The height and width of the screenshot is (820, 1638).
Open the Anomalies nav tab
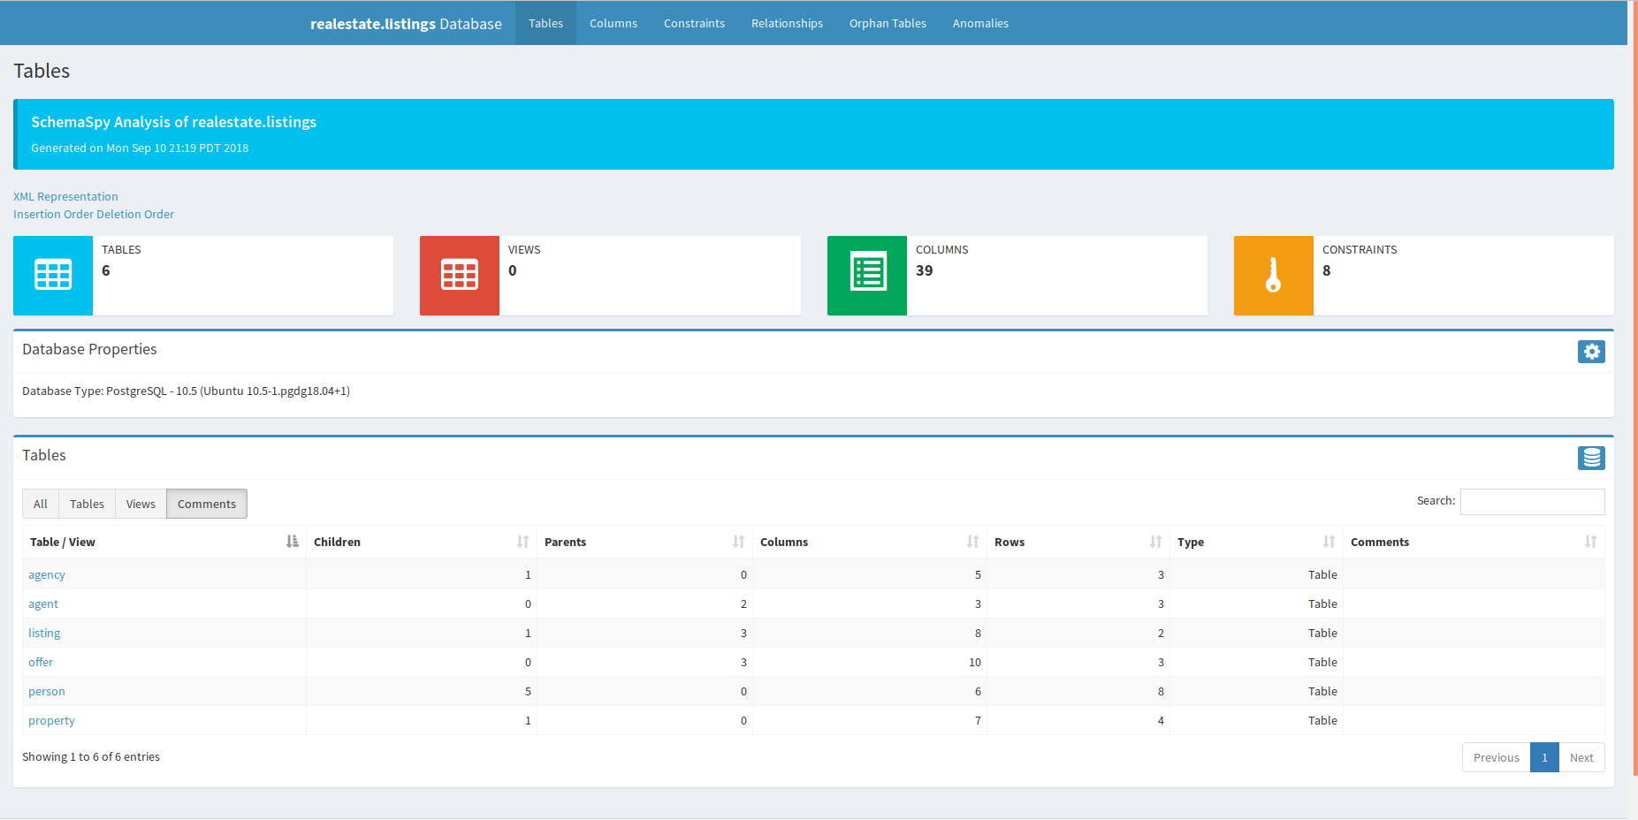click(x=980, y=23)
